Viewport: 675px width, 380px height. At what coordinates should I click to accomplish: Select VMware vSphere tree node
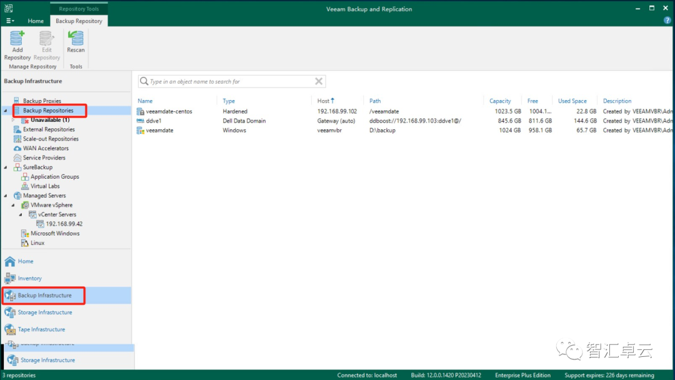coord(51,205)
